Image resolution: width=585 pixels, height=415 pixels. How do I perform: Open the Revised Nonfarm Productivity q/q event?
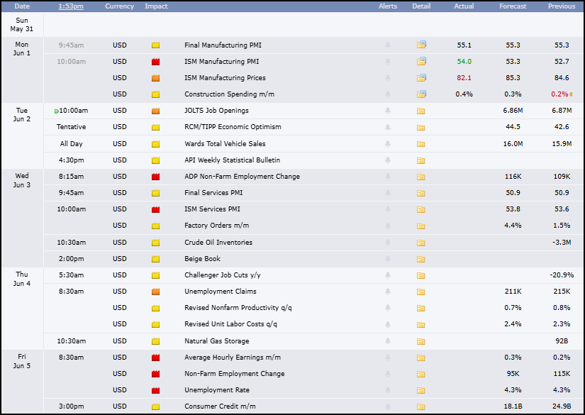238,308
